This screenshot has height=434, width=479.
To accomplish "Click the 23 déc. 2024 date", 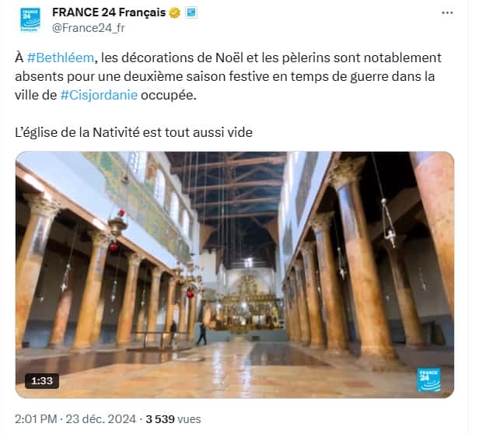I will click(101, 418).
